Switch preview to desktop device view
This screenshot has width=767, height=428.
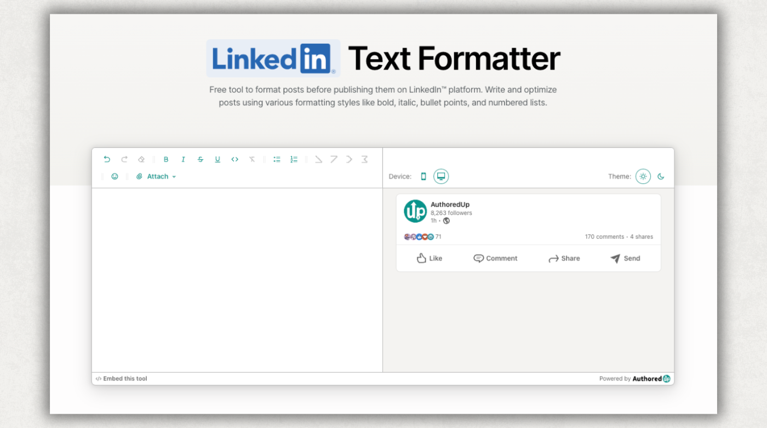click(440, 176)
